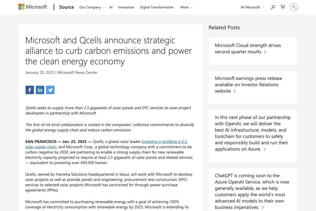Click the 'SAN FRANCISCO — Jan. 25, 2023' dateline
This screenshot has width=316, height=211.
pos(58,141)
